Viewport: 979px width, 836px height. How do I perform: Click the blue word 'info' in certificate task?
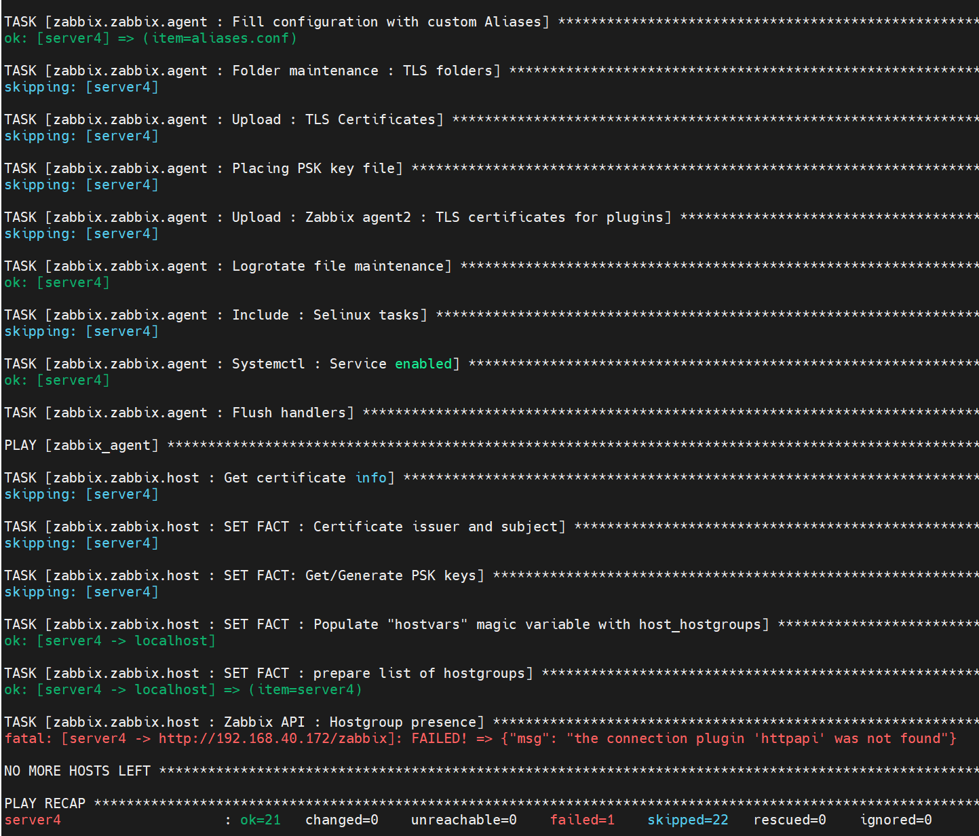371,478
